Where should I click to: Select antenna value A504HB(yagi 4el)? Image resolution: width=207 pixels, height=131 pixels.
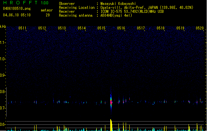pyautogui.click(x=116, y=15)
